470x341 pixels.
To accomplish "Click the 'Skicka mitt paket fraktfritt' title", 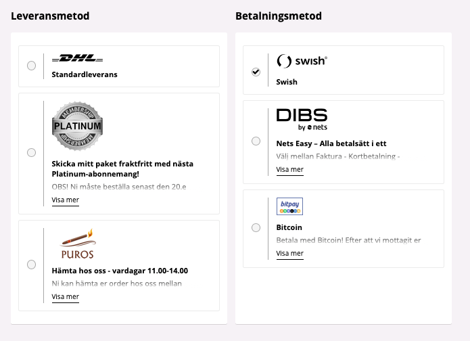I will 122,169.
